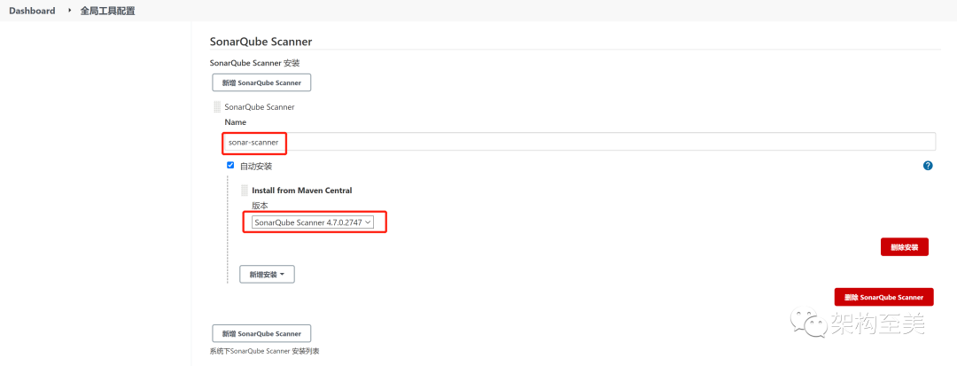The height and width of the screenshot is (366, 957).
Task: Click the 自动安装 label text
Action: (x=256, y=166)
